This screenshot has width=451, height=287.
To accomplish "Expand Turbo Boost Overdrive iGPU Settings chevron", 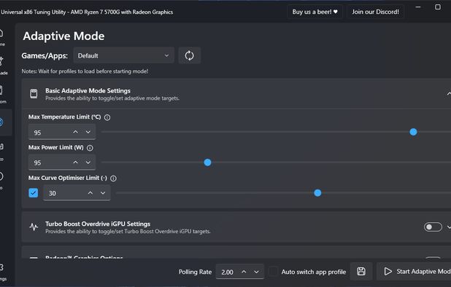I will pyautogui.click(x=449, y=227).
